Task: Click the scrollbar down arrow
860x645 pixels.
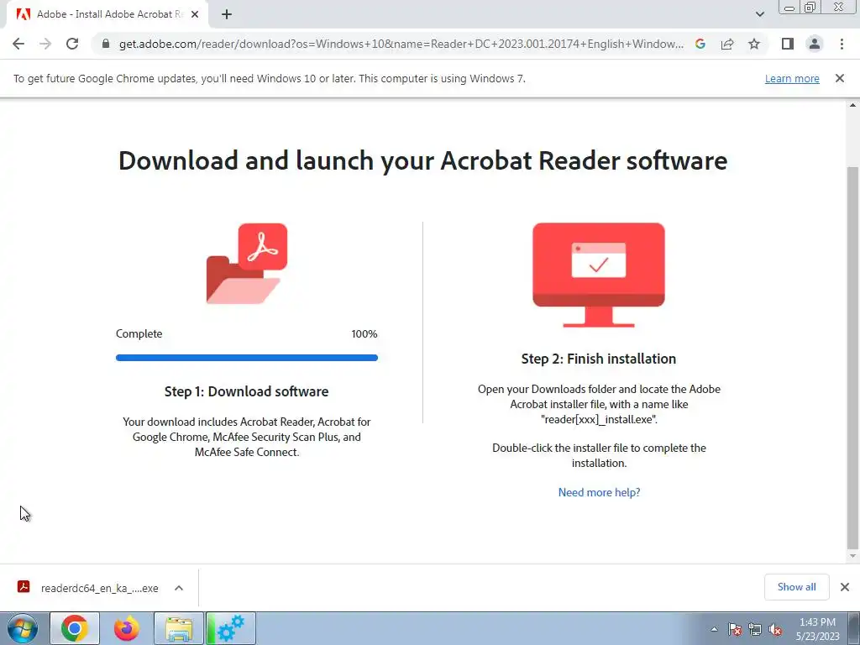Action: [x=852, y=556]
